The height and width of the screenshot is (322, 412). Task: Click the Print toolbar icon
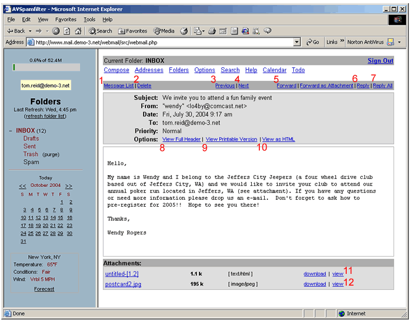[x=211, y=31]
